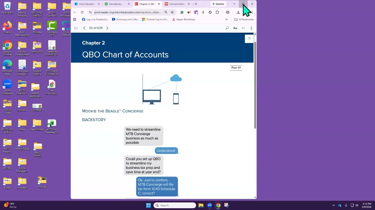This screenshot has width=375, height=210.
Task: Click the eBook page vertical scrollbar
Action: click(x=255, y=85)
